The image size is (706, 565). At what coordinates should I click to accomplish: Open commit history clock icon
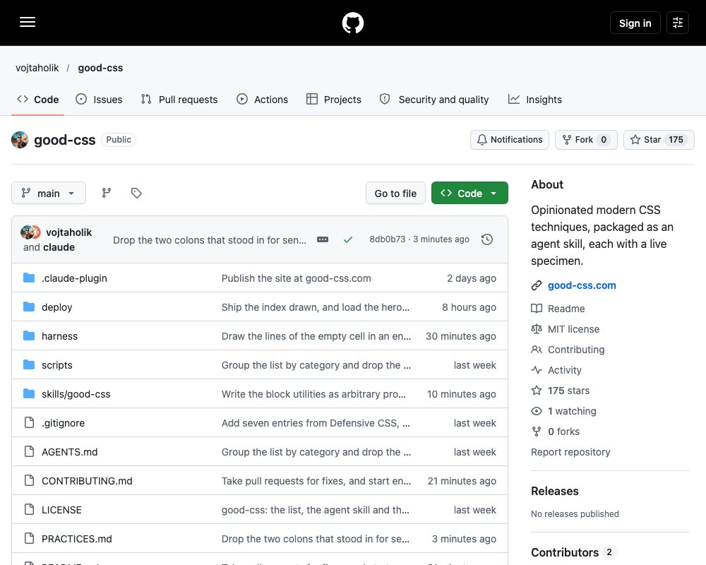coord(486,239)
